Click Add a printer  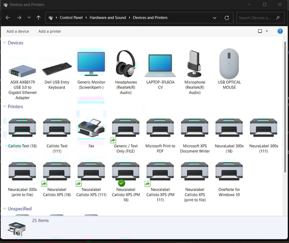pos(50,32)
